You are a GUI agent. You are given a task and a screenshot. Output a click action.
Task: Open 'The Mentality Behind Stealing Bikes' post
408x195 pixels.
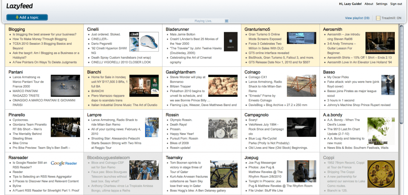[x=27, y=136]
